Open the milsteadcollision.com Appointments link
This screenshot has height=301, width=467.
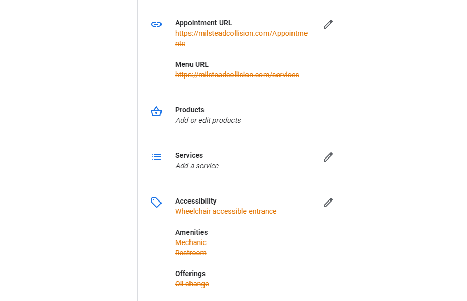[241, 34]
